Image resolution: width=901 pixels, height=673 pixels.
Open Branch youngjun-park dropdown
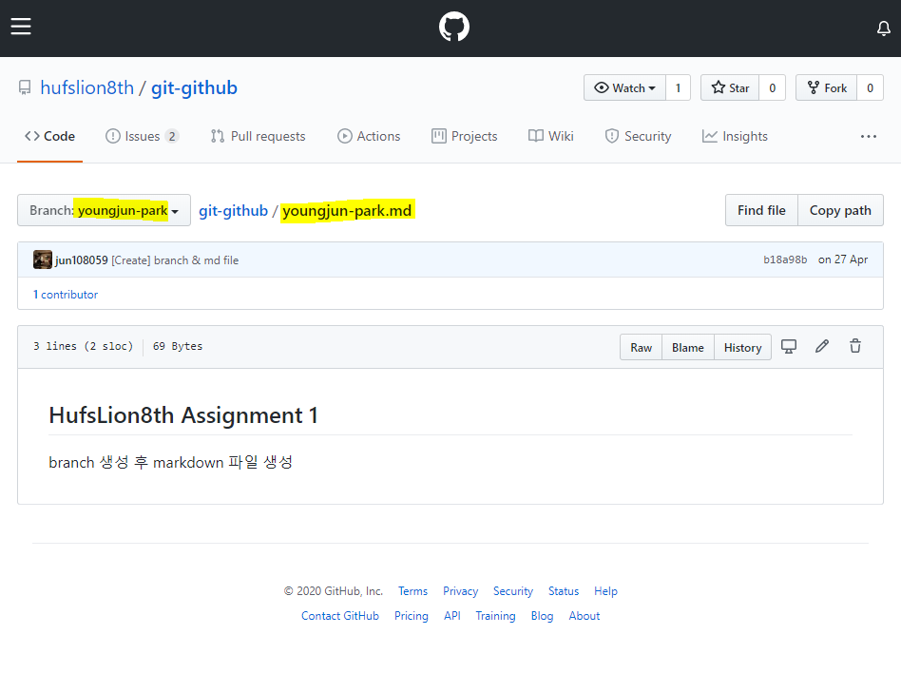104,210
